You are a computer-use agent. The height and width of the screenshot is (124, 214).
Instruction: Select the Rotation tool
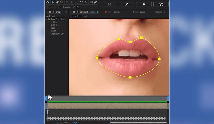(81, 2)
